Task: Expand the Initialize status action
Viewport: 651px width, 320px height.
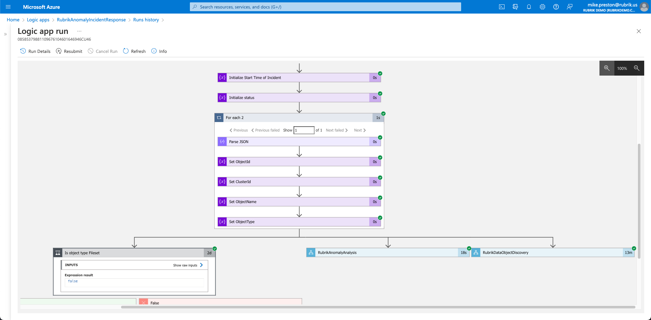Action: [299, 98]
